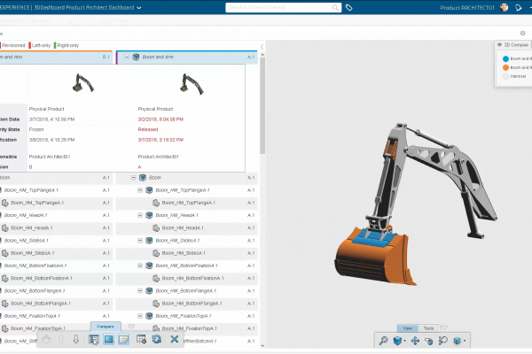This screenshot has height=354, width=532.
Task: Open the dashboard title dropdown chevron
Action: click(x=139, y=8)
